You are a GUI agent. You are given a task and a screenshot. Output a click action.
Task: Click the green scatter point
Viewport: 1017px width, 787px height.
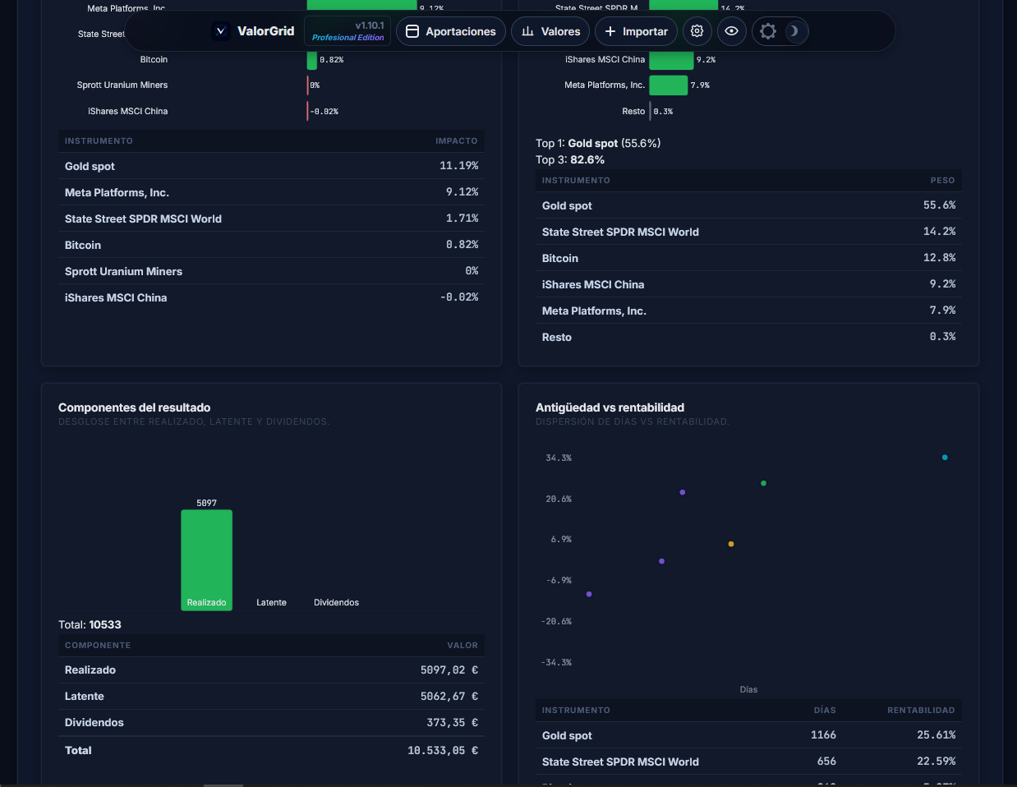[x=763, y=483]
